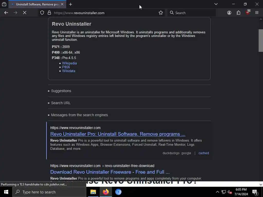Click 'P348 : Pro:4.5.5' text
The height and width of the screenshot is (197, 263).
64,58
